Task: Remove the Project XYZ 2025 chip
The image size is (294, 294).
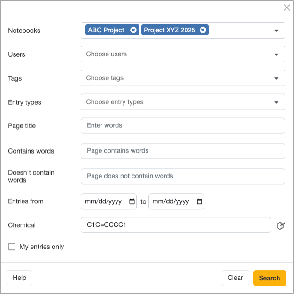Action: pos(203,30)
